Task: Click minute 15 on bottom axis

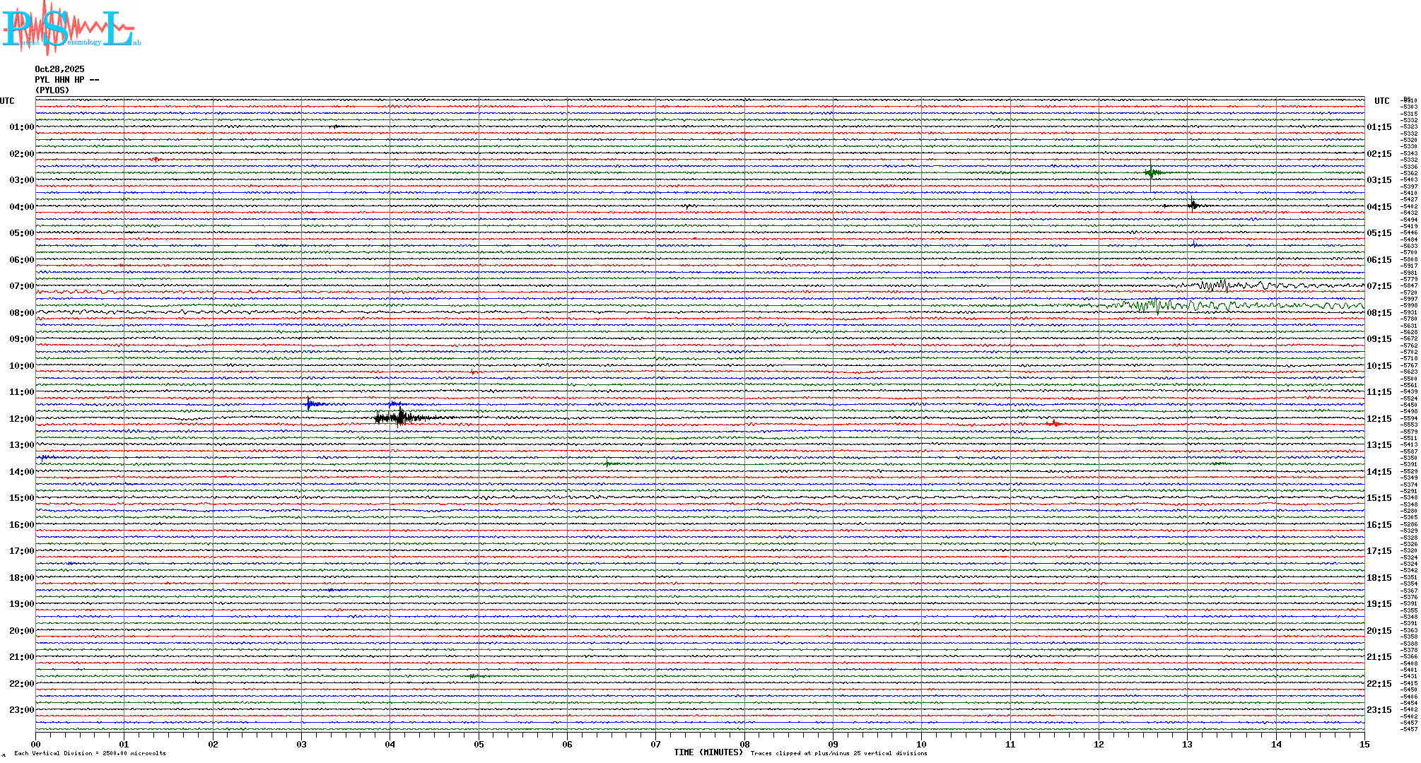Action: pos(1364,744)
